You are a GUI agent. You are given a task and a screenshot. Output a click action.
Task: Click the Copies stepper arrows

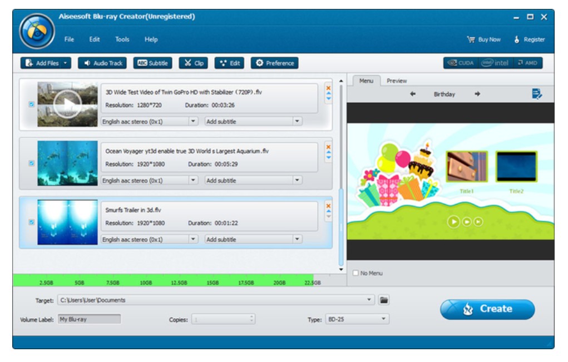click(251, 319)
